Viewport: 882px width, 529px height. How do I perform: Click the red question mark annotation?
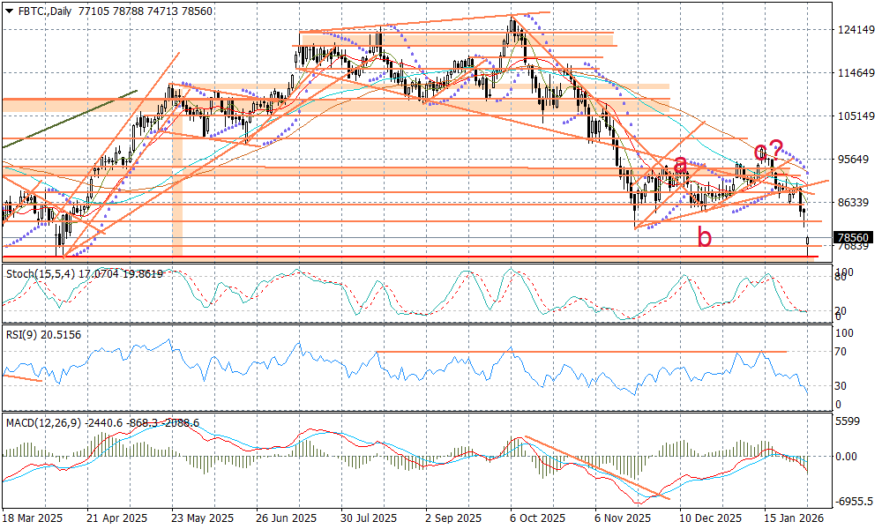click(x=776, y=148)
